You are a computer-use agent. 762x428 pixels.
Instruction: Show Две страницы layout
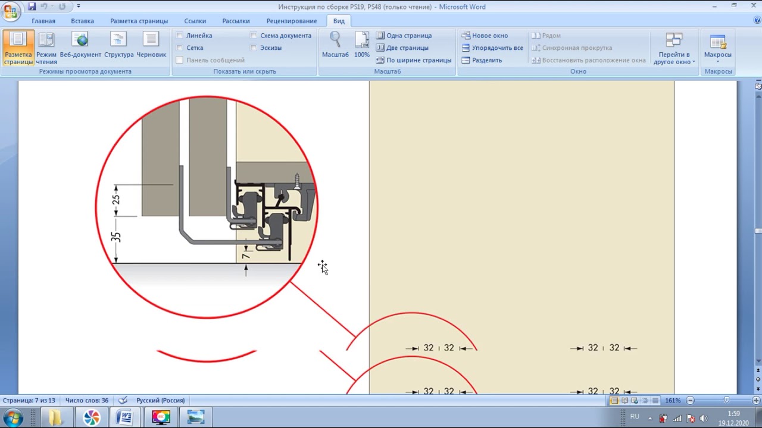click(402, 48)
